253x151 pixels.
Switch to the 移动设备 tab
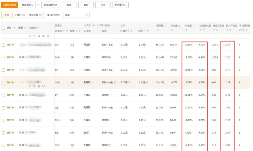[35, 15]
